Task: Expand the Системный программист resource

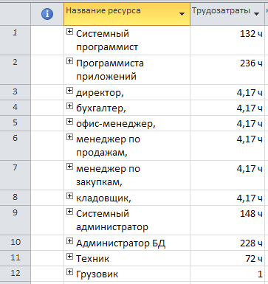Action: click(x=69, y=32)
